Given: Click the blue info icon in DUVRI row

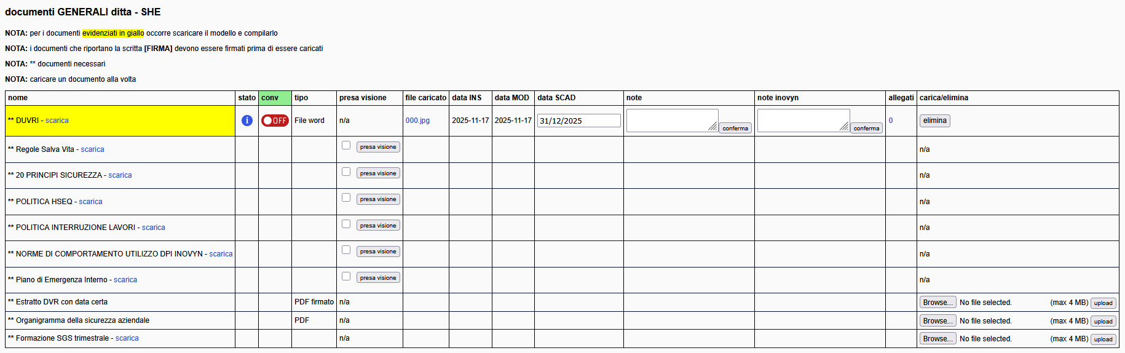Looking at the screenshot, I should click(247, 121).
